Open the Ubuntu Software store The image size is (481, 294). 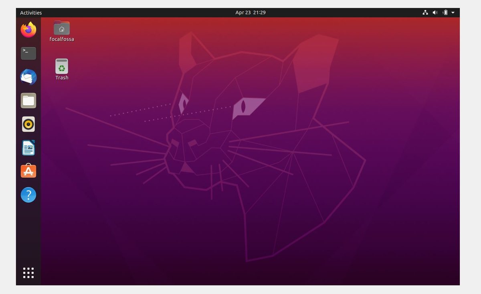tap(28, 171)
